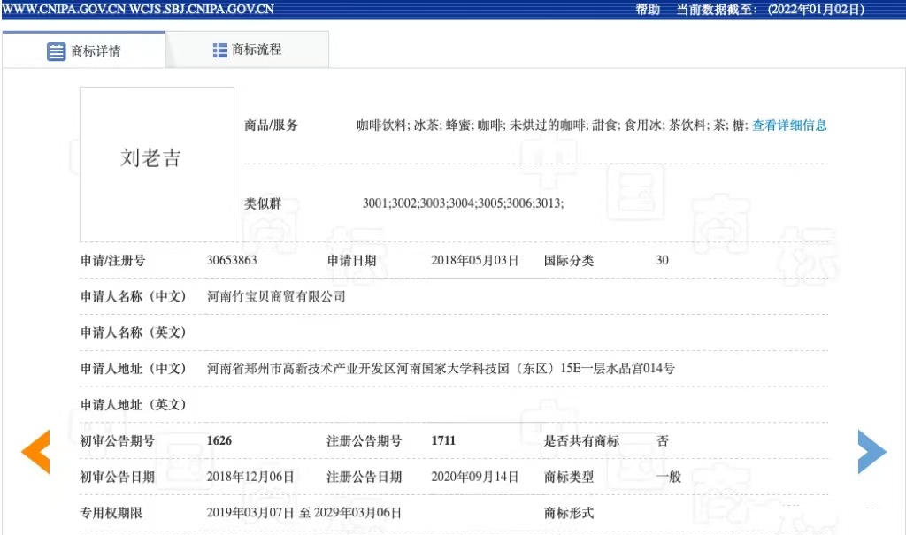Screen dimensions: 906x535
Task: Click the blue next arrow
Action: click(x=871, y=452)
